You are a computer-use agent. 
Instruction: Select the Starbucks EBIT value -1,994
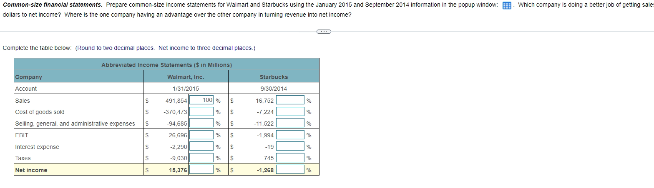pyautogui.click(x=265, y=135)
